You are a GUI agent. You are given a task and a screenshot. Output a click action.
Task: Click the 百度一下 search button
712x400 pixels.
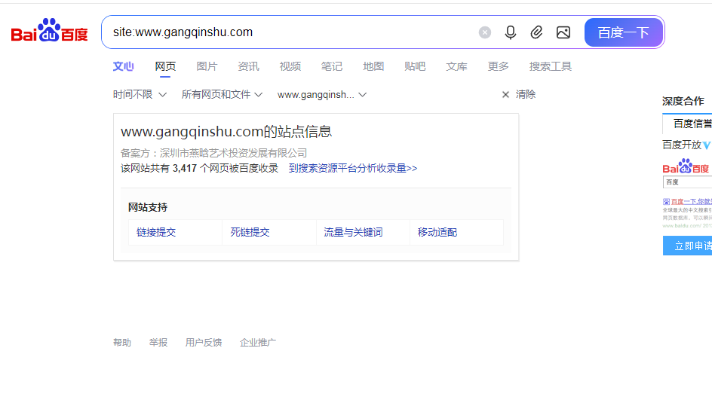(x=624, y=32)
